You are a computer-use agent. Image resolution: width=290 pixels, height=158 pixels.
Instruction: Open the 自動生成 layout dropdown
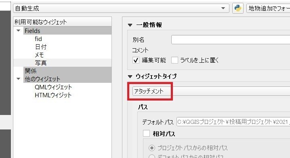coord(121,8)
